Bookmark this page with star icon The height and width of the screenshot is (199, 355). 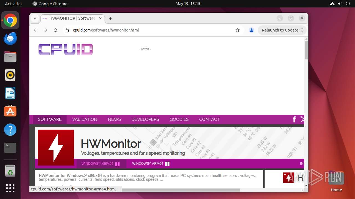point(238,30)
